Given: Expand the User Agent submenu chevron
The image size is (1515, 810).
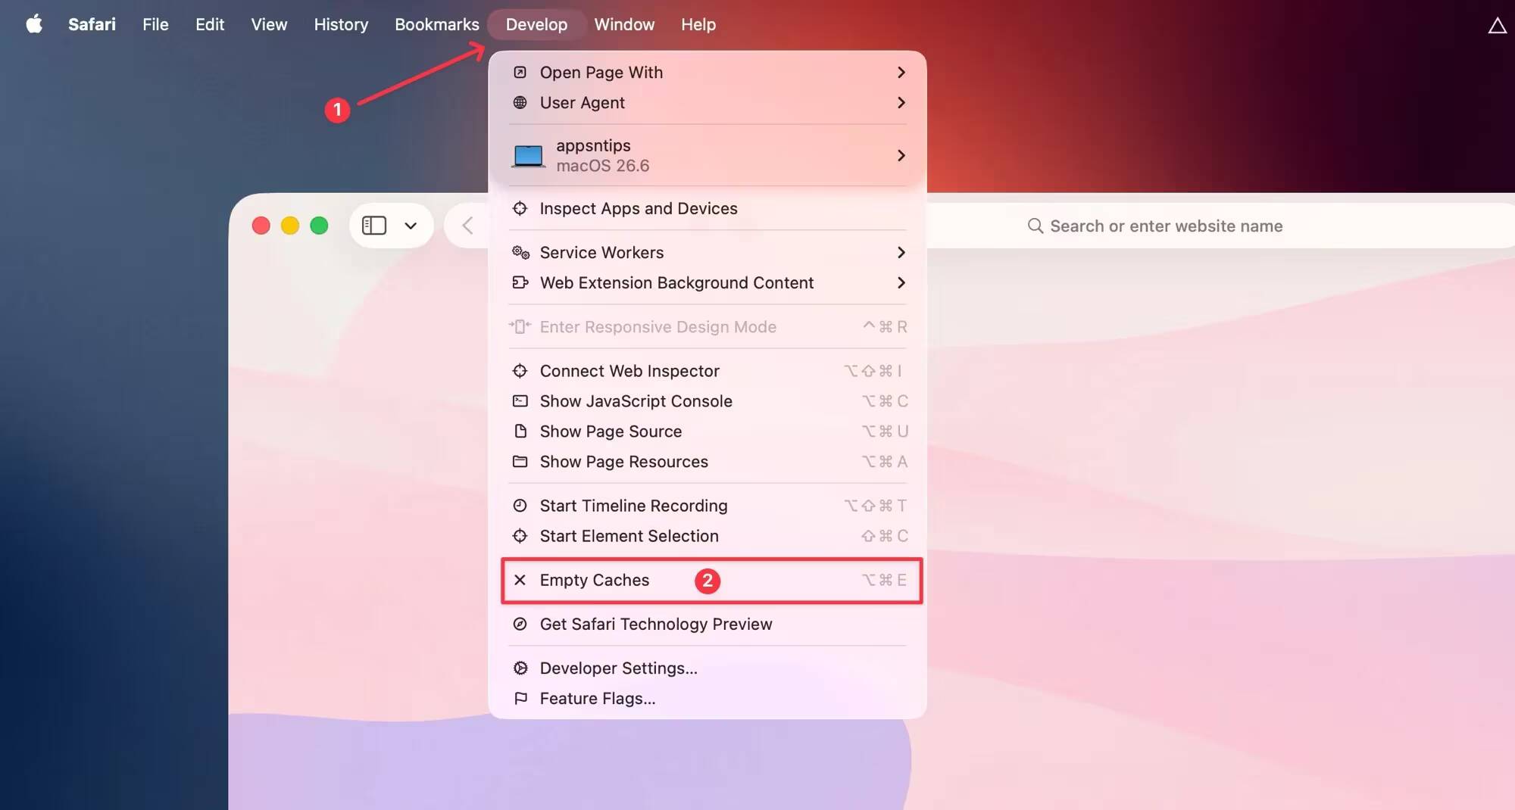Looking at the screenshot, I should pyautogui.click(x=901, y=103).
